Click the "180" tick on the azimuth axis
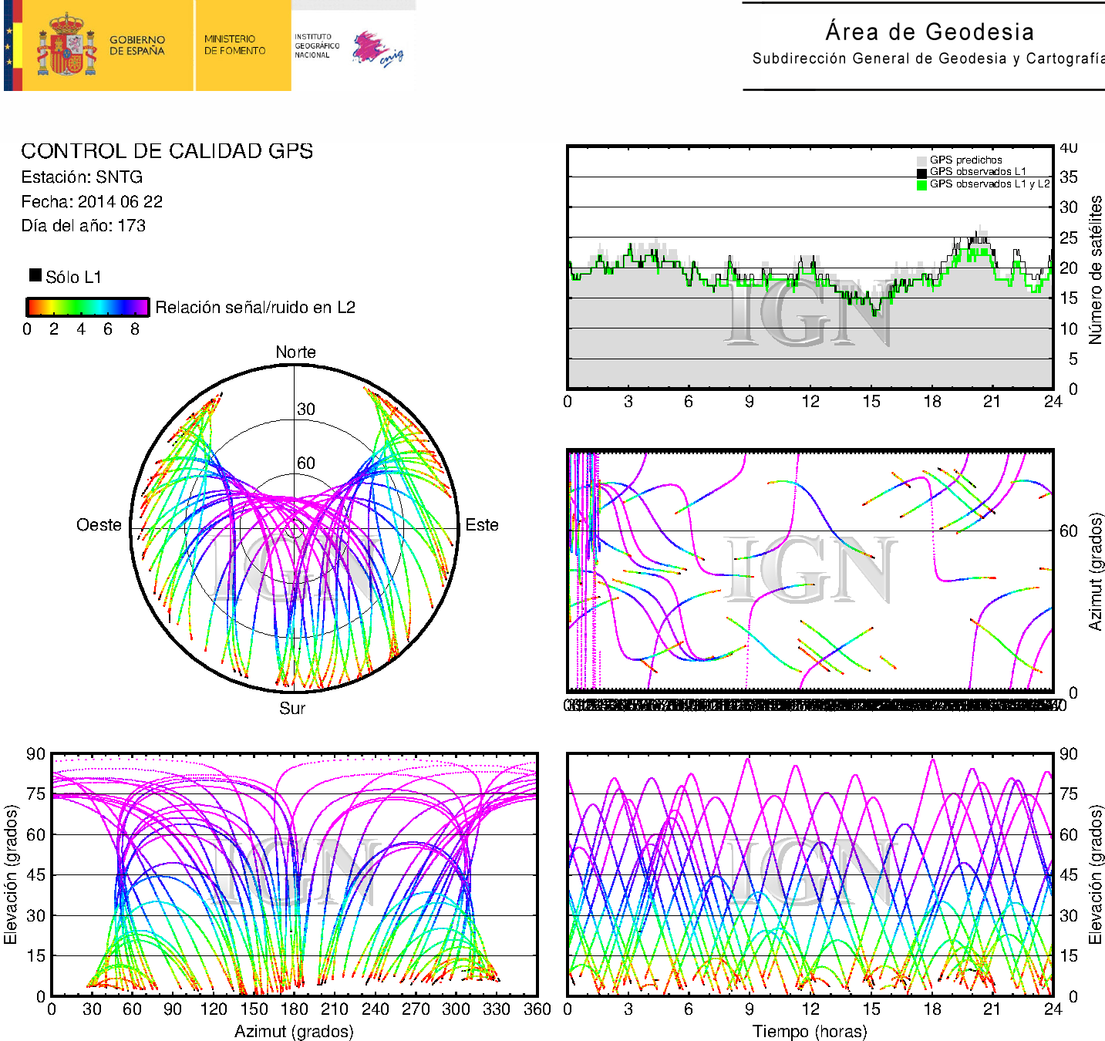This screenshot has width=1105, height=1041. pyautogui.click(x=295, y=1009)
